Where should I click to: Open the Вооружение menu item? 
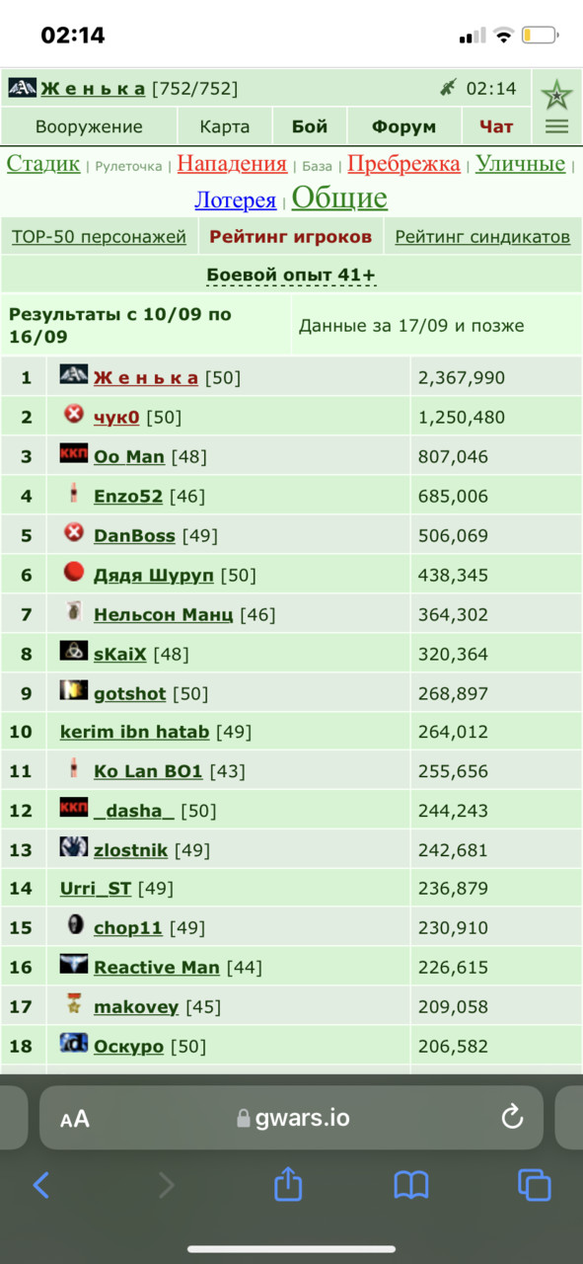[89, 126]
